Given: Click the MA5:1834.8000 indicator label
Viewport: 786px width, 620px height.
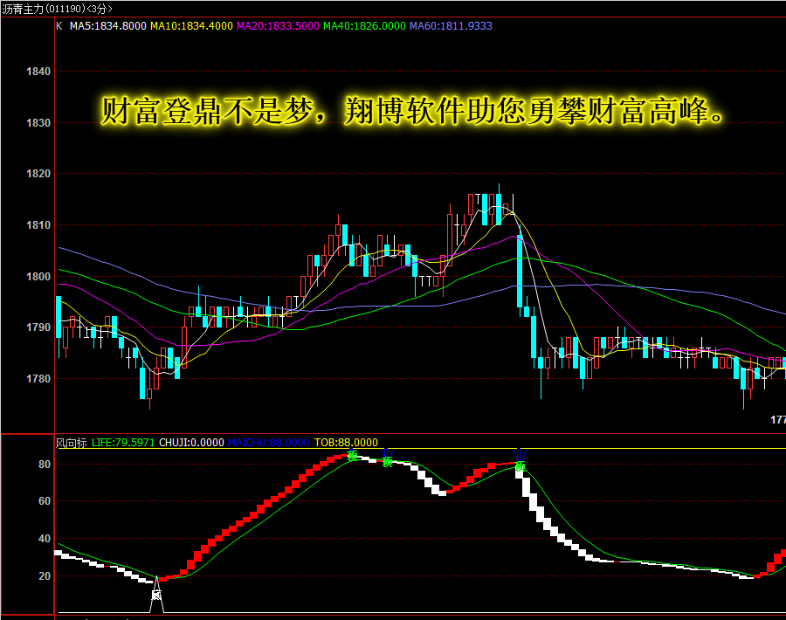Looking at the screenshot, I should click(107, 26).
